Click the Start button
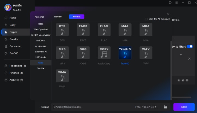Viewport: 197px width, 113px height. (184, 107)
